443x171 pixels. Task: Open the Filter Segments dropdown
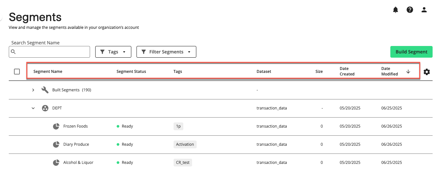tap(166, 52)
